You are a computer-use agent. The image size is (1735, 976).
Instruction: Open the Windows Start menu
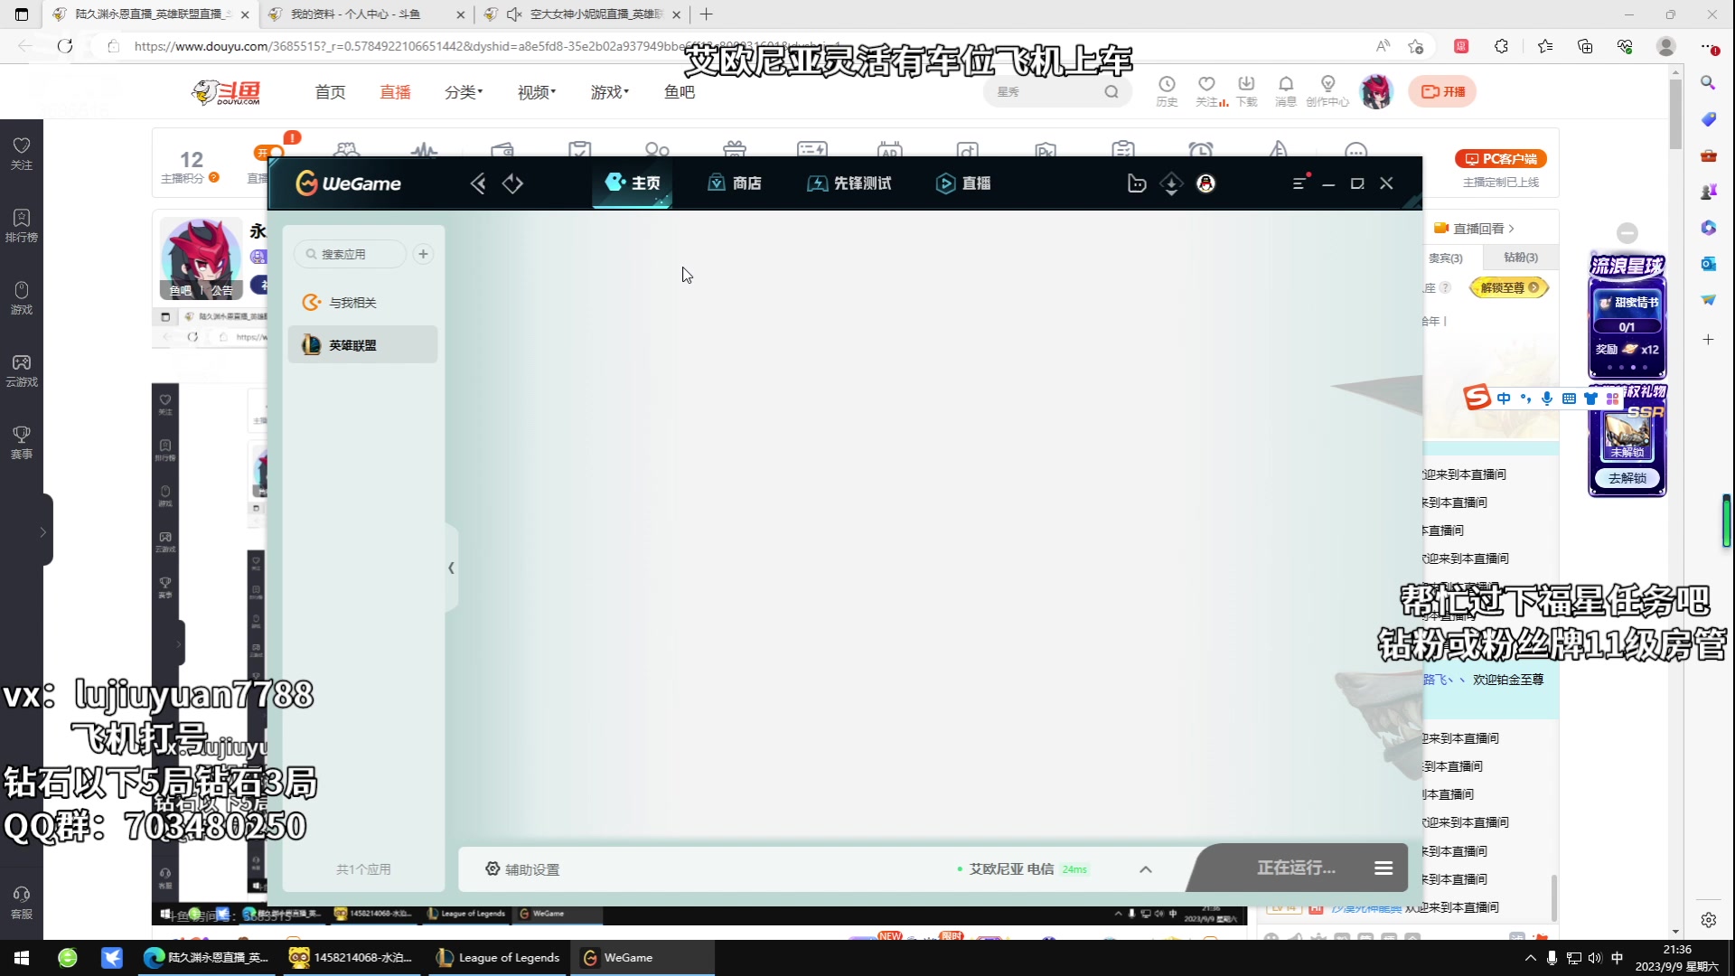[x=22, y=958]
